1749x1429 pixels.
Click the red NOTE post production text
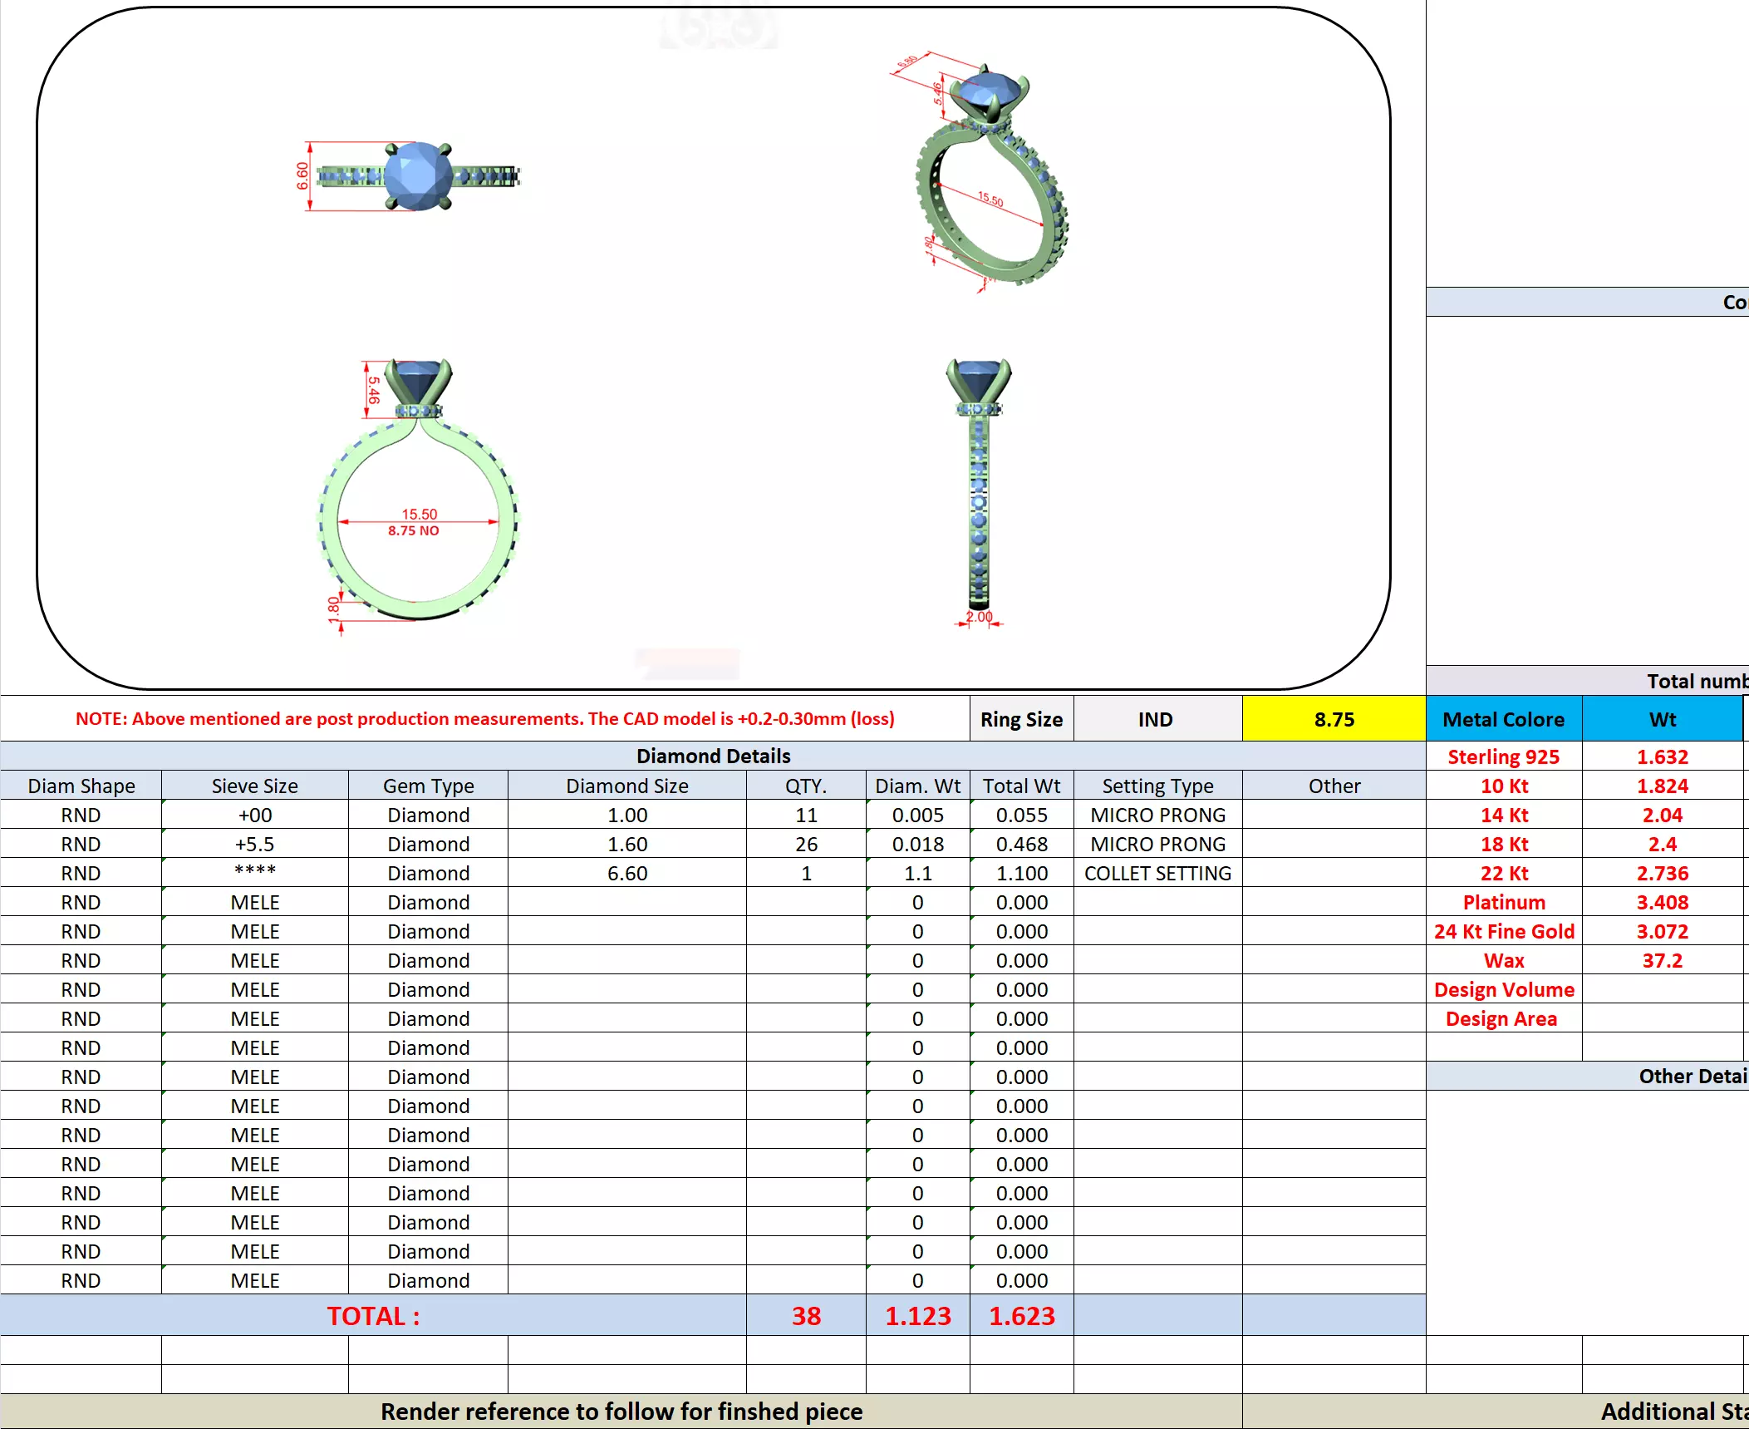click(x=484, y=719)
